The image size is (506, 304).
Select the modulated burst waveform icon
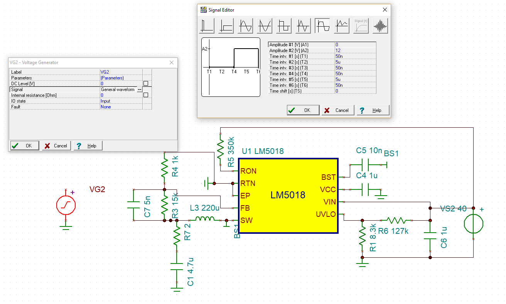380,26
